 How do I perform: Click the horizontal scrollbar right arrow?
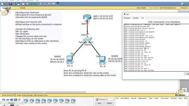tap(177, 92)
